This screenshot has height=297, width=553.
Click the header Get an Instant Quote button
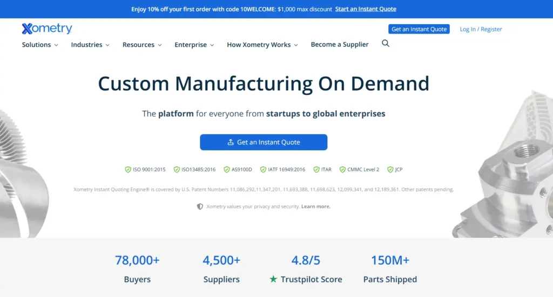[x=419, y=29]
